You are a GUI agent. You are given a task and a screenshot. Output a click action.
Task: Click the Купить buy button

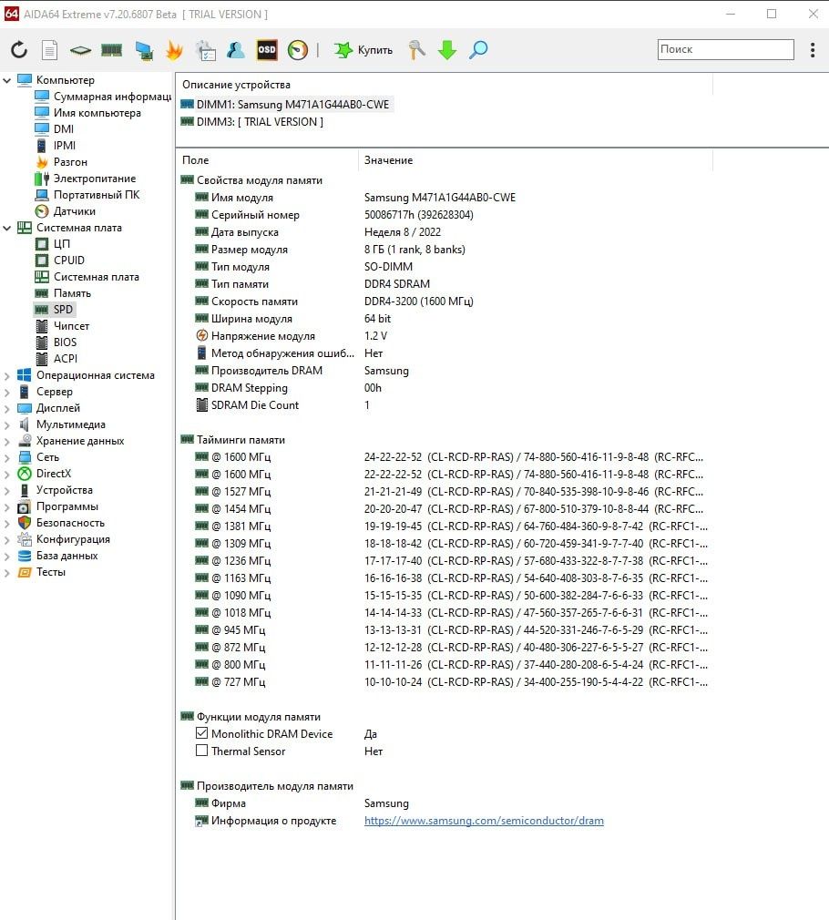[x=363, y=50]
